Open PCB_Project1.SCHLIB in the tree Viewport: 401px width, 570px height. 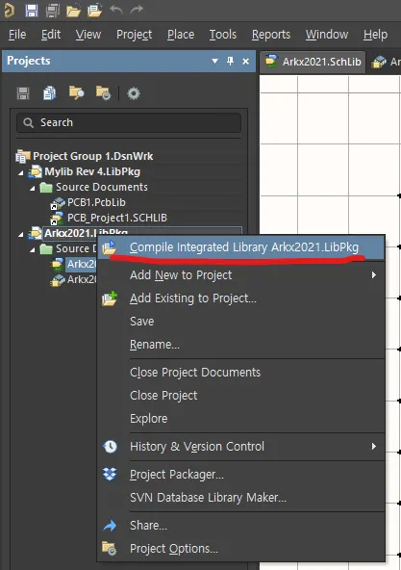pyautogui.click(x=117, y=218)
